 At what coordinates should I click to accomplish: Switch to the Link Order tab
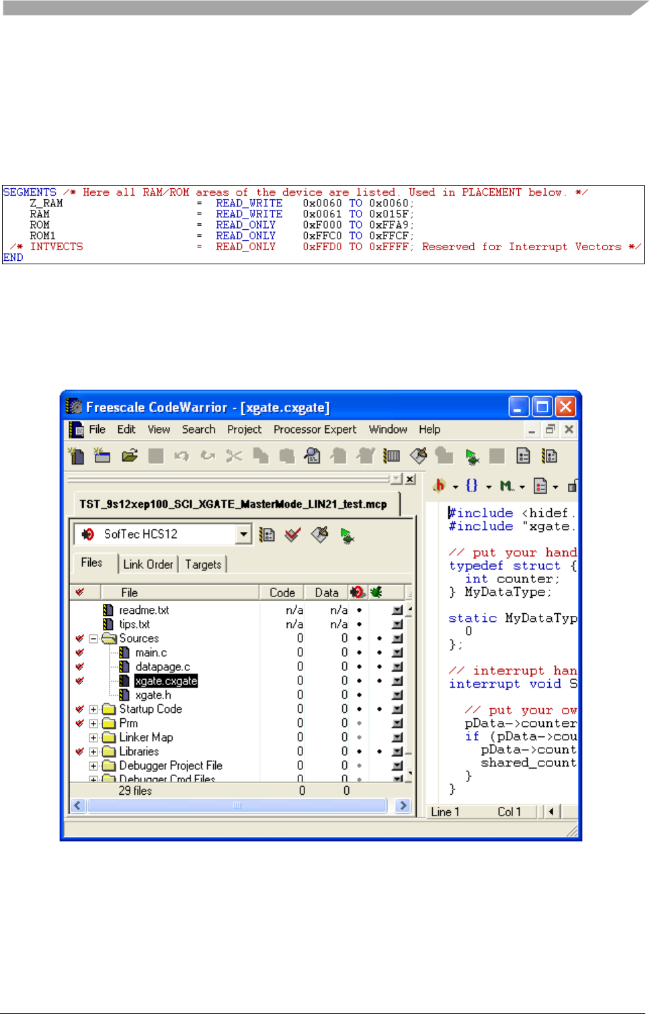[x=148, y=564]
